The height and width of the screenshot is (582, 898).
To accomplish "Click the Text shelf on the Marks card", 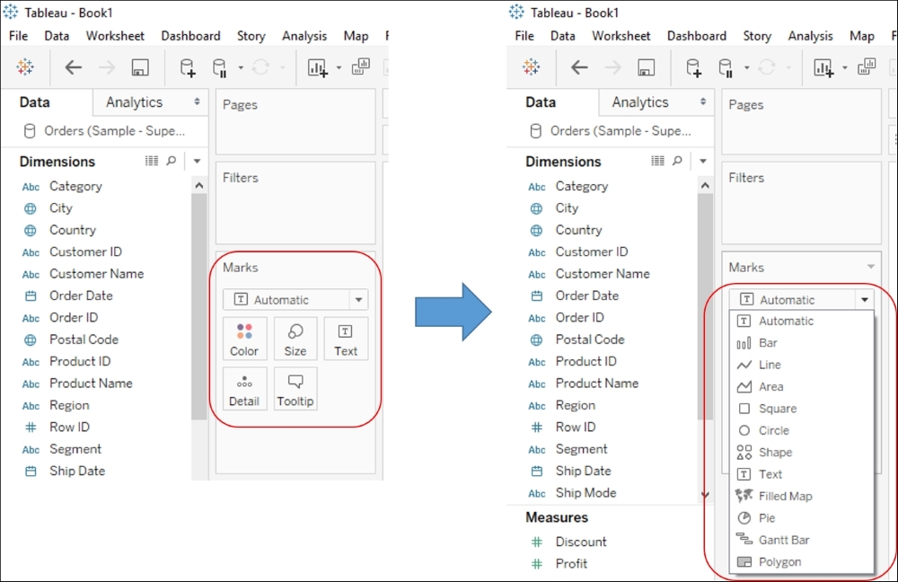I will 346,339.
